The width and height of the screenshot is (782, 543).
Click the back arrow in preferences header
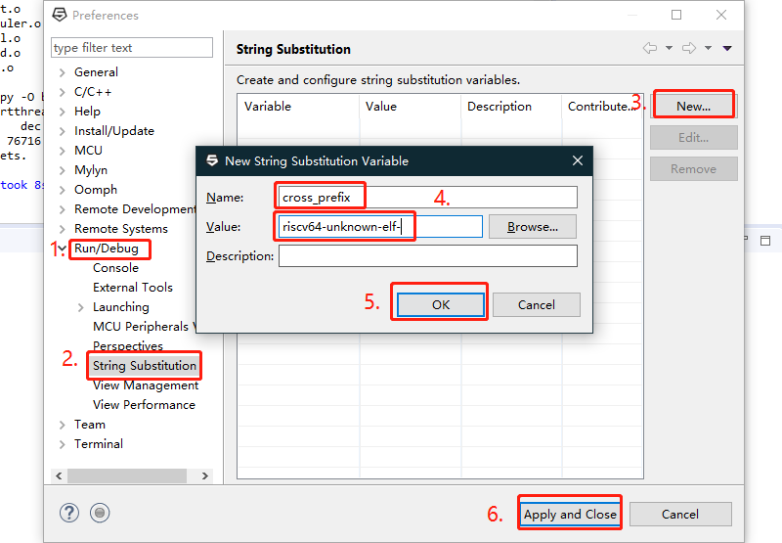[650, 49]
